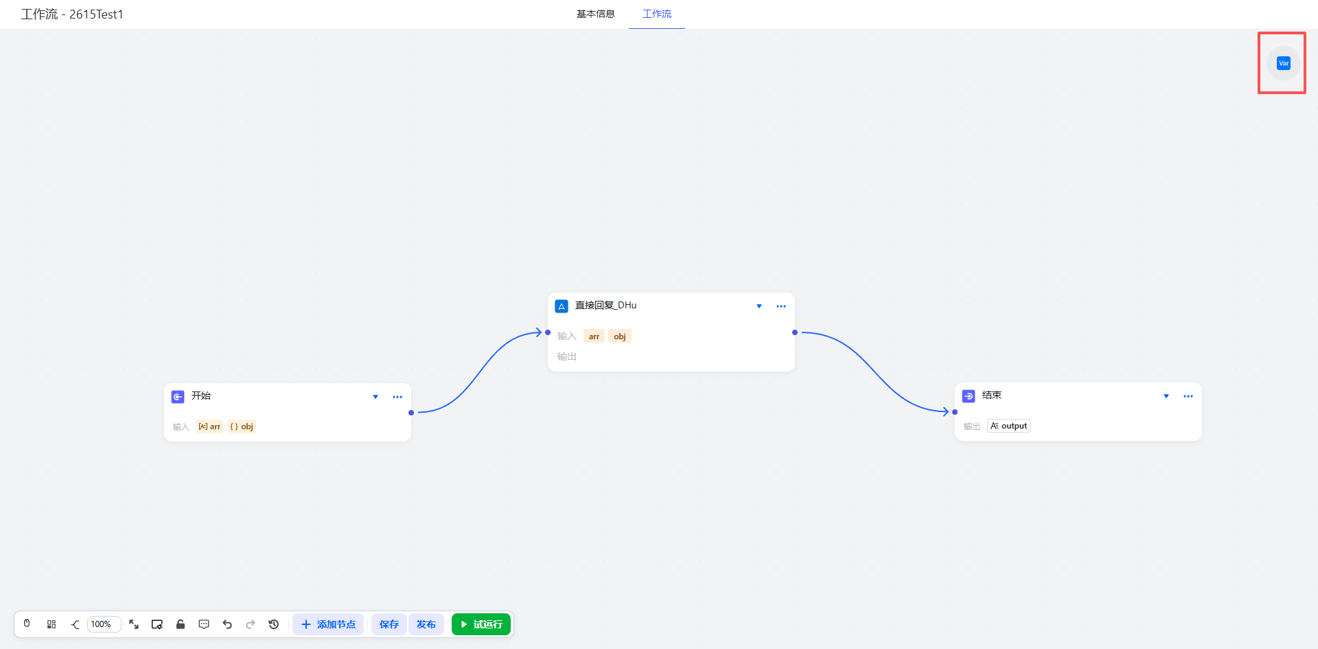Screen dimensions: 1318x649
Task: Select the 工作流 tab
Action: point(657,14)
